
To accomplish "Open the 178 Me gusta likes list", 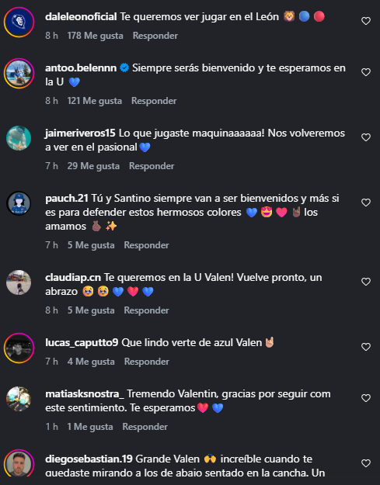I will pyautogui.click(x=95, y=36).
